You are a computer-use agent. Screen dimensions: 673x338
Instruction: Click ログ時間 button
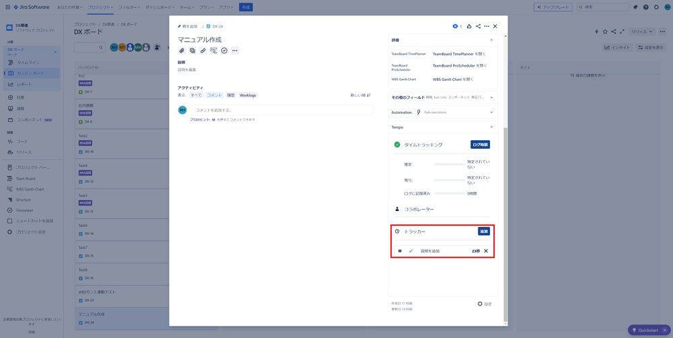480,145
